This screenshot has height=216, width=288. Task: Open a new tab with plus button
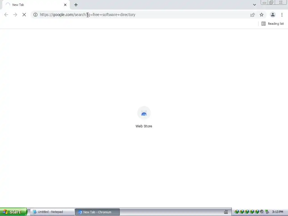[76, 5]
